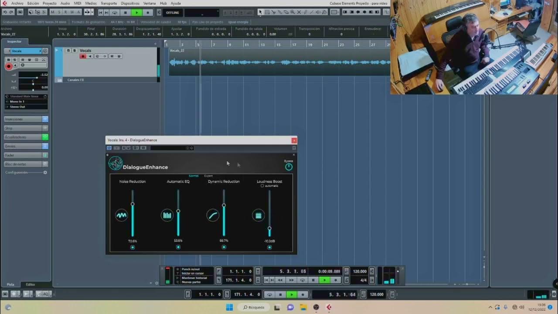Open the Archivo menu
Screen dimensions: 558x314
pos(17,3)
